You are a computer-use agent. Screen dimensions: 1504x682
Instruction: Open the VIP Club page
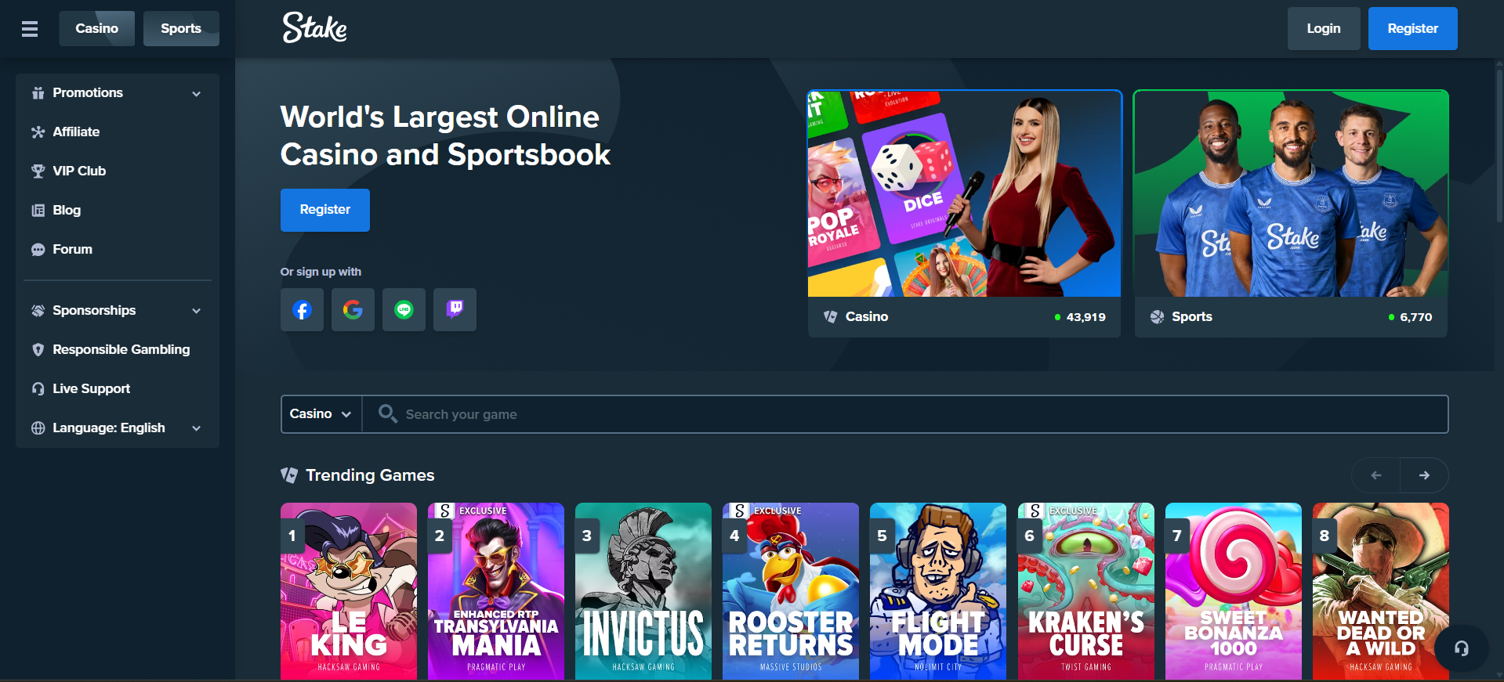(79, 171)
